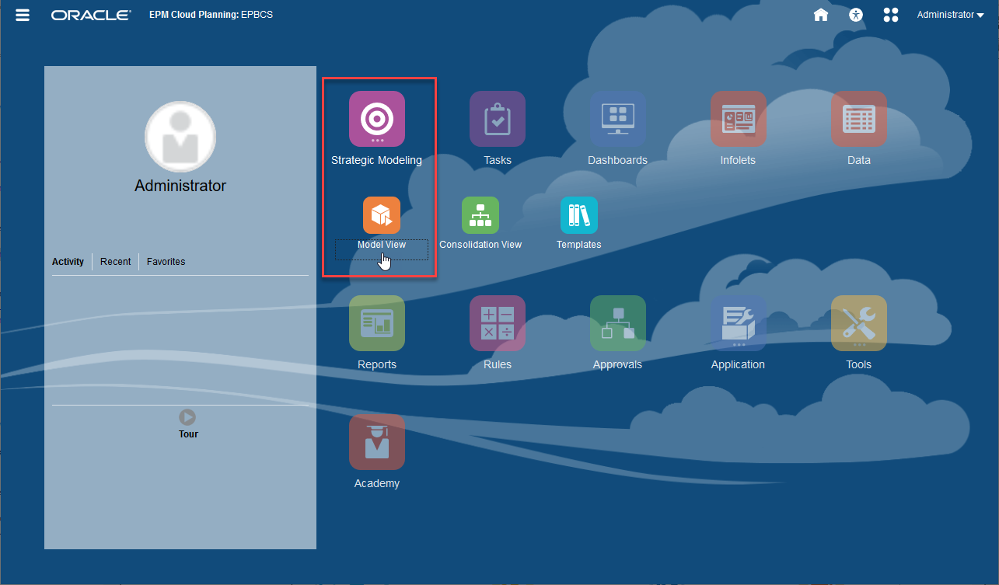Click the Consolidation View label
This screenshot has height=585, width=999.
(480, 245)
